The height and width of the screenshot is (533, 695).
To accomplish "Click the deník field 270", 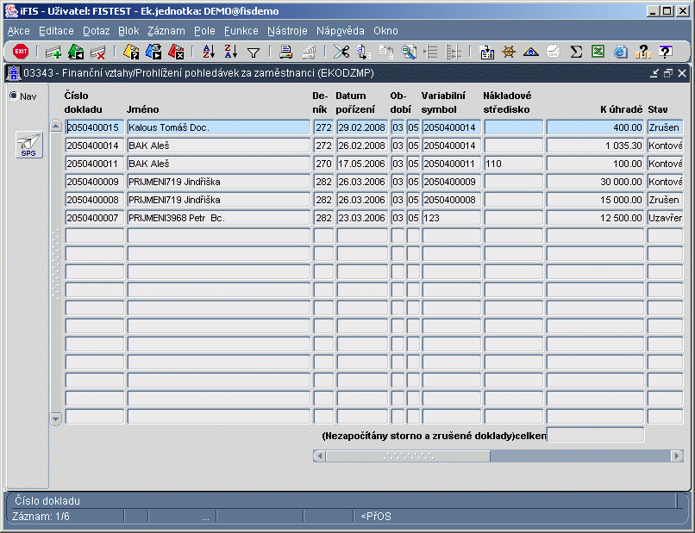I will coord(323,164).
